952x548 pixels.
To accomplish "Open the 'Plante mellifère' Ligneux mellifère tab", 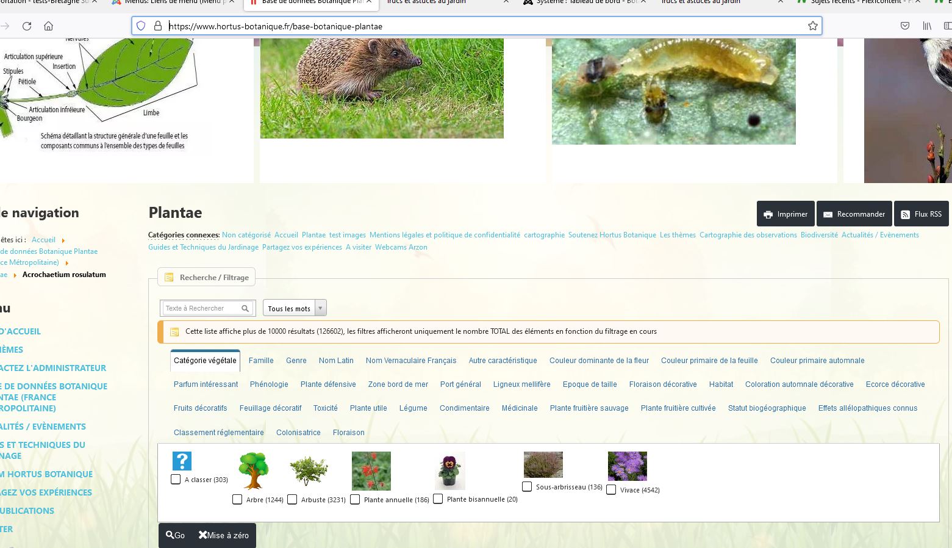I will [x=521, y=384].
